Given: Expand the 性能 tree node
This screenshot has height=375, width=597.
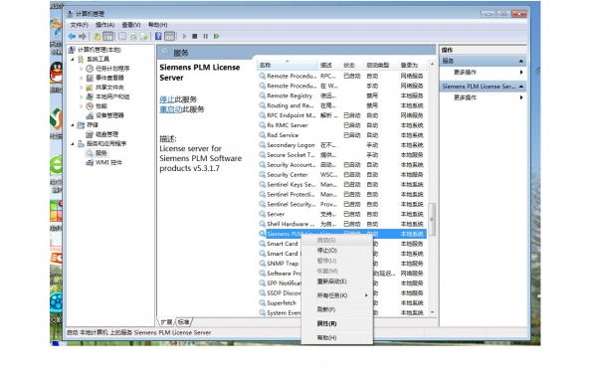Looking at the screenshot, I should click(82, 106).
